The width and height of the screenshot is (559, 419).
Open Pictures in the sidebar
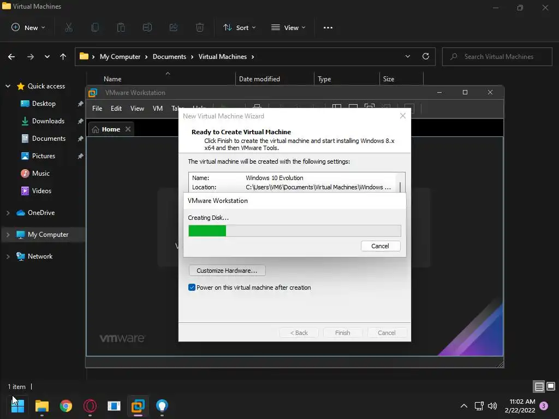(x=43, y=155)
